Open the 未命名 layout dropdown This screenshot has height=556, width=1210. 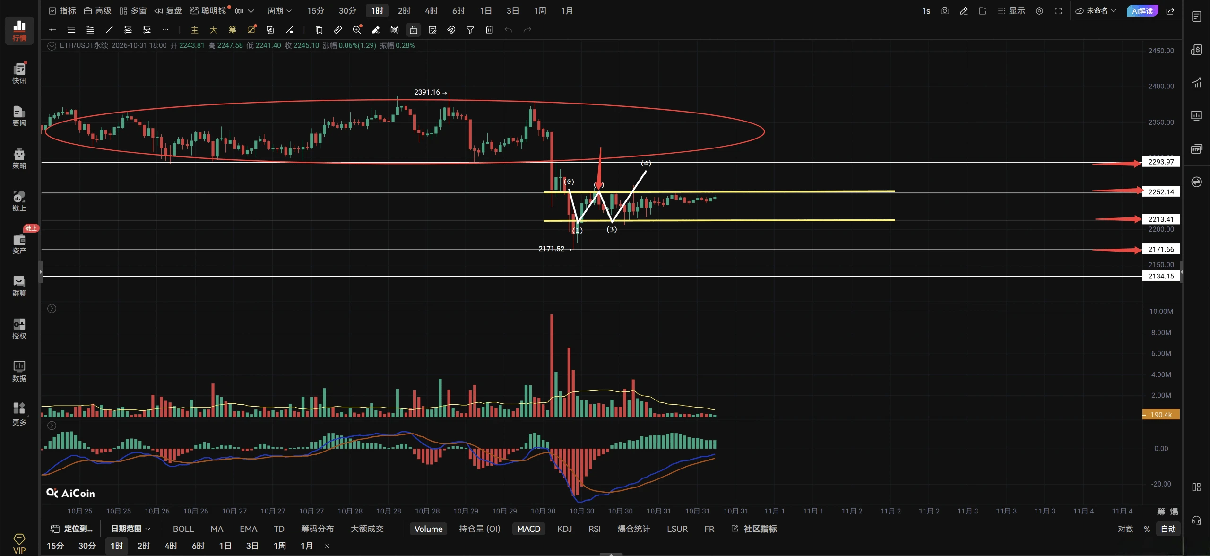[x=1096, y=11]
